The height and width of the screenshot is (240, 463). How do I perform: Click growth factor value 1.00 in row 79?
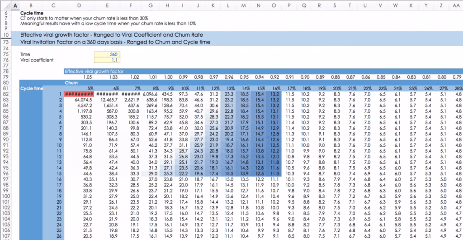click(168, 77)
